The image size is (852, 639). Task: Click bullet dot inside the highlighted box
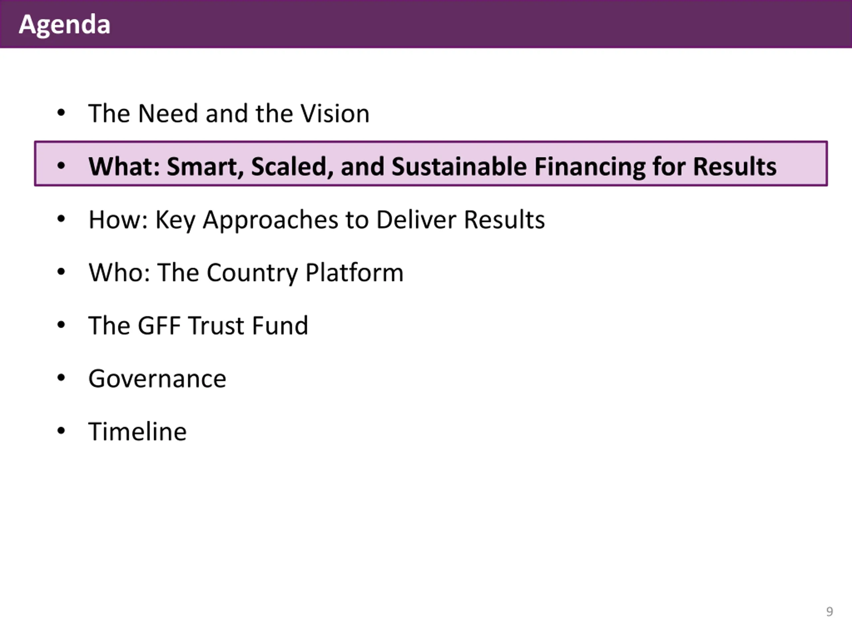[x=61, y=166]
